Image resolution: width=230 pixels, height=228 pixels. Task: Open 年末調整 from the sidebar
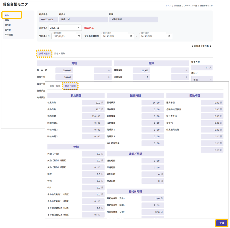point(9,35)
